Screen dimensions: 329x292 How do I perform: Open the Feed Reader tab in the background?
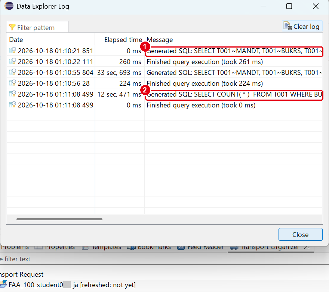200,248
